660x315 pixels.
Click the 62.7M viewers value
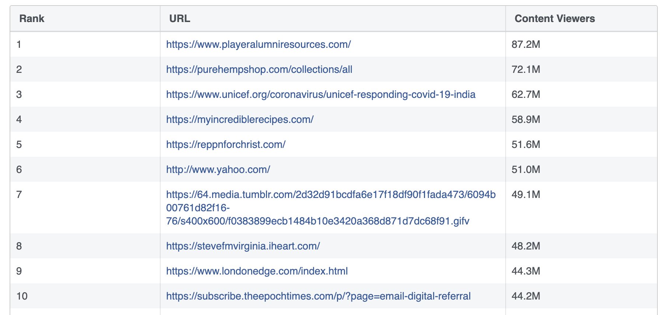pyautogui.click(x=526, y=95)
